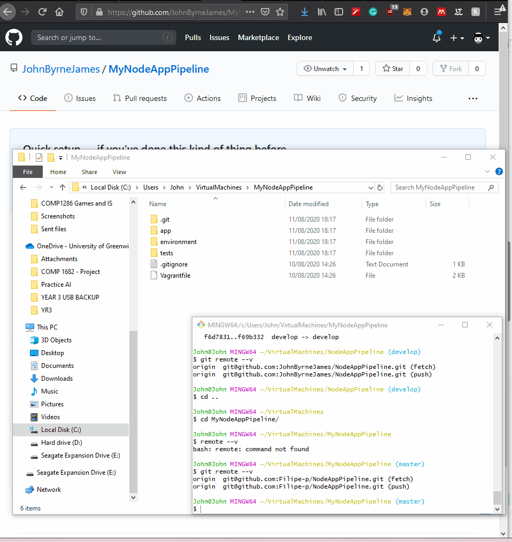This screenshot has height=542, width=512.
Task: Select Downloads in navigation pane
Action: point(57,379)
